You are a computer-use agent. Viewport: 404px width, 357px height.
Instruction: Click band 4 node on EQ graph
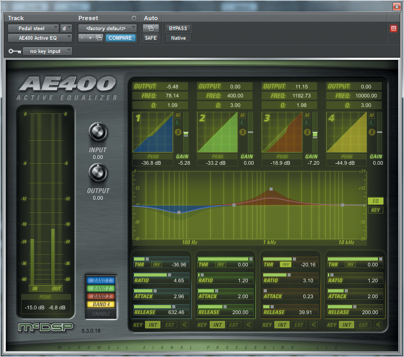(x=343, y=205)
